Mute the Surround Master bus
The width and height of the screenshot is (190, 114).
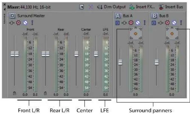click(25, 23)
